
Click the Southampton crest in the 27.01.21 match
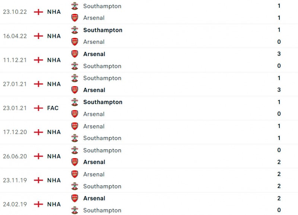click(75, 78)
